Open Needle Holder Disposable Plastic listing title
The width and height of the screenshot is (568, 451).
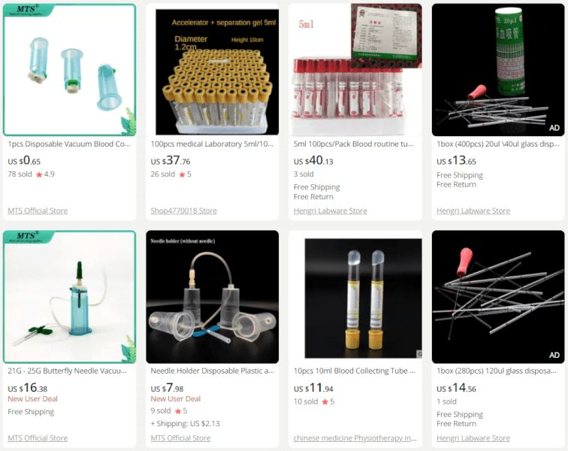click(x=213, y=371)
